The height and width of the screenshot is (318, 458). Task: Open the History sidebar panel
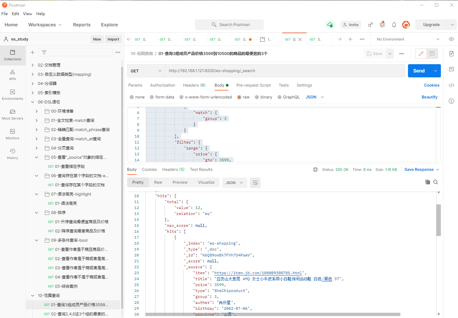pyautogui.click(x=13, y=154)
